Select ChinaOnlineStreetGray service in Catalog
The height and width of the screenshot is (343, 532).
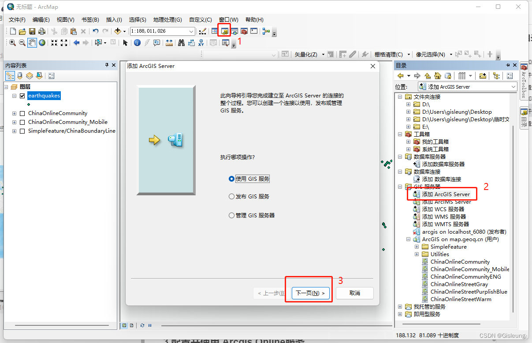click(459, 284)
